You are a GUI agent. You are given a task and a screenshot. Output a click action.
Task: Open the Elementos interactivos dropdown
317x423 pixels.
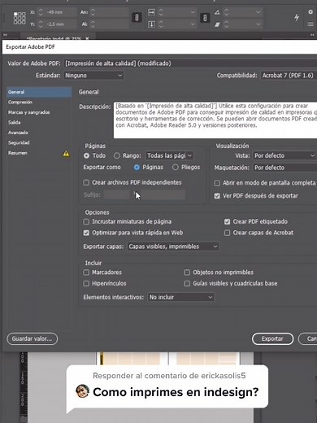[180, 297]
